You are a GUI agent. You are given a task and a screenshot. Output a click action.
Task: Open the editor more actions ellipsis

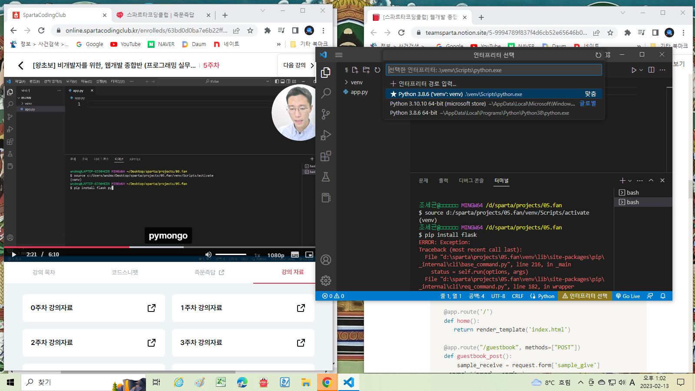[662, 70]
